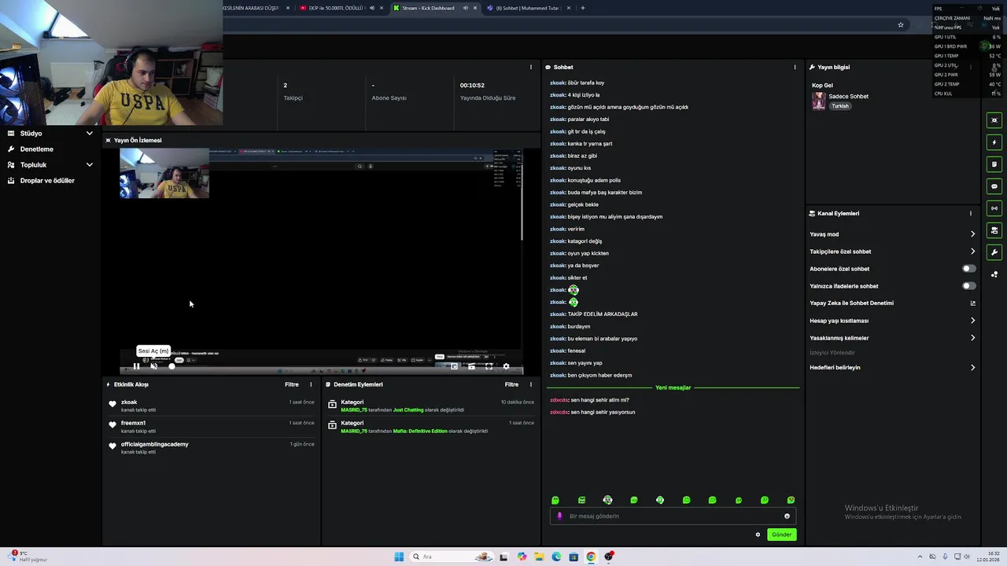Pause the stream preview player
The width and height of the screenshot is (1007, 566).
(x=136, y=366)
